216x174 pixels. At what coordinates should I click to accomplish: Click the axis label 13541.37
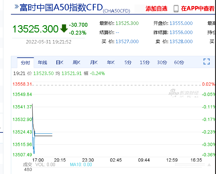[x=22, y=107]
